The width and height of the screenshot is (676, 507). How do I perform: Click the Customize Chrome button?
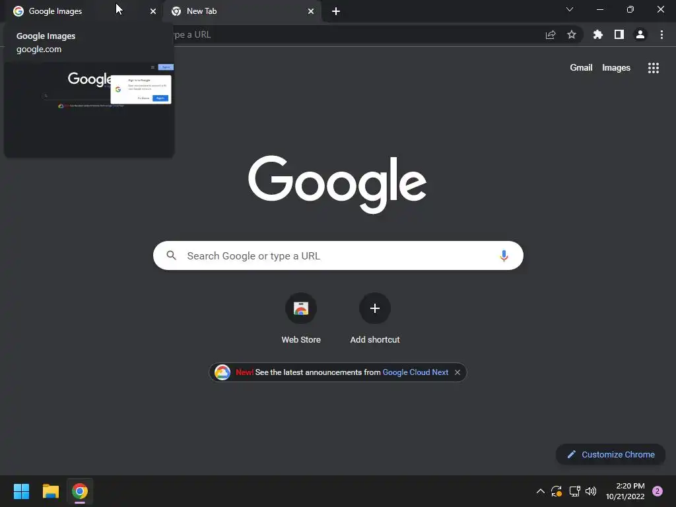tap(611, 454)
